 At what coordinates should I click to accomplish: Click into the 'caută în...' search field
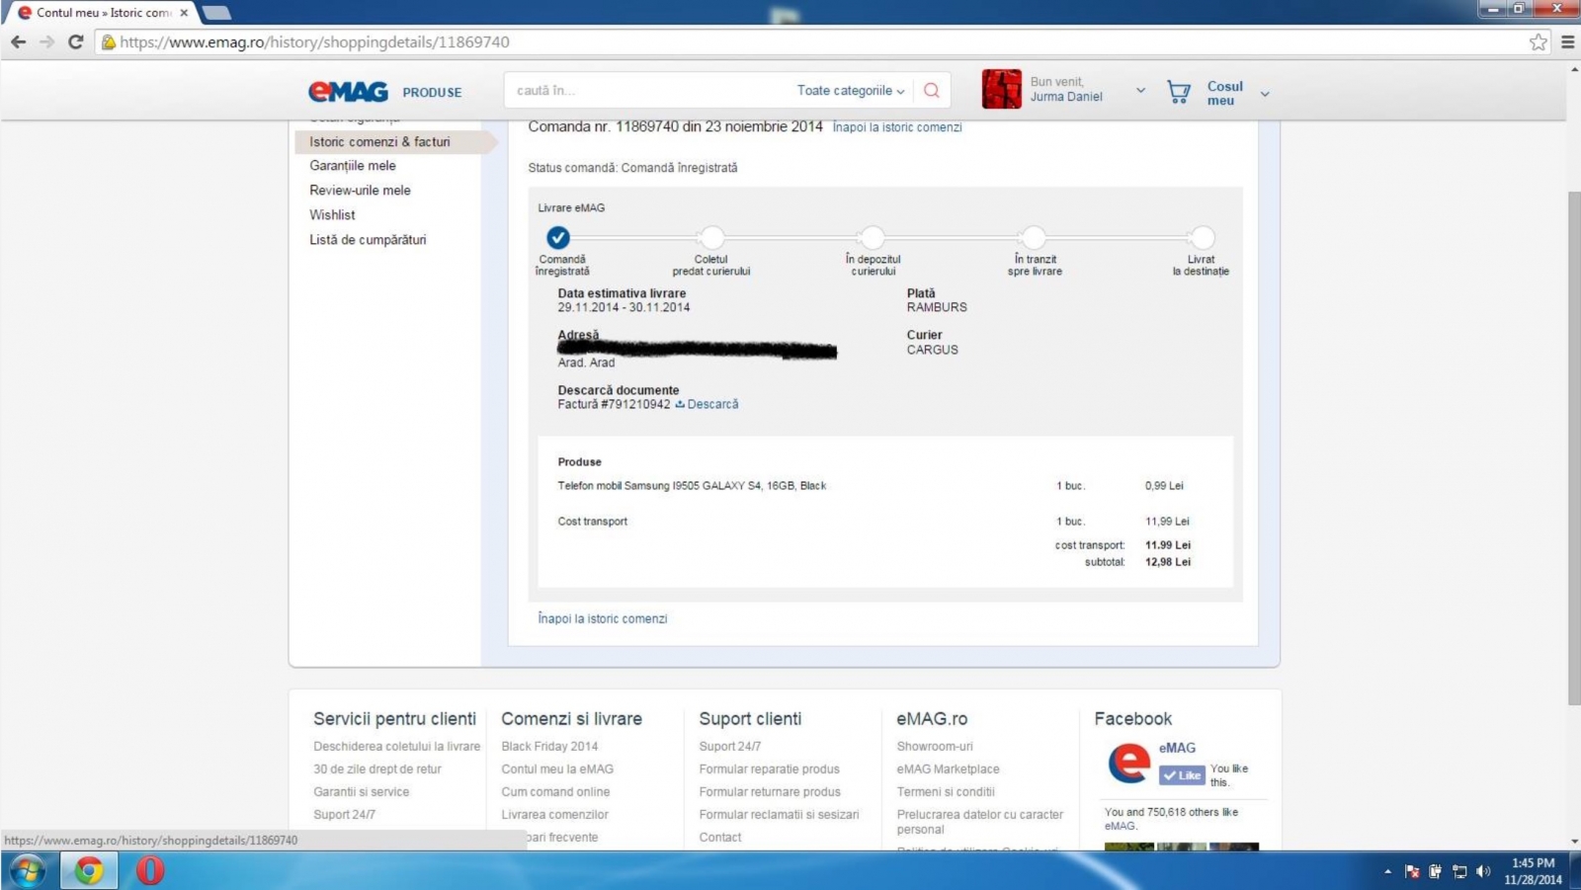[x=642, y=91]
